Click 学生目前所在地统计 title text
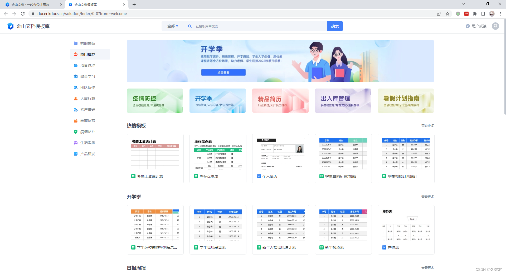The image size is (506, 274). click(342, 176)
